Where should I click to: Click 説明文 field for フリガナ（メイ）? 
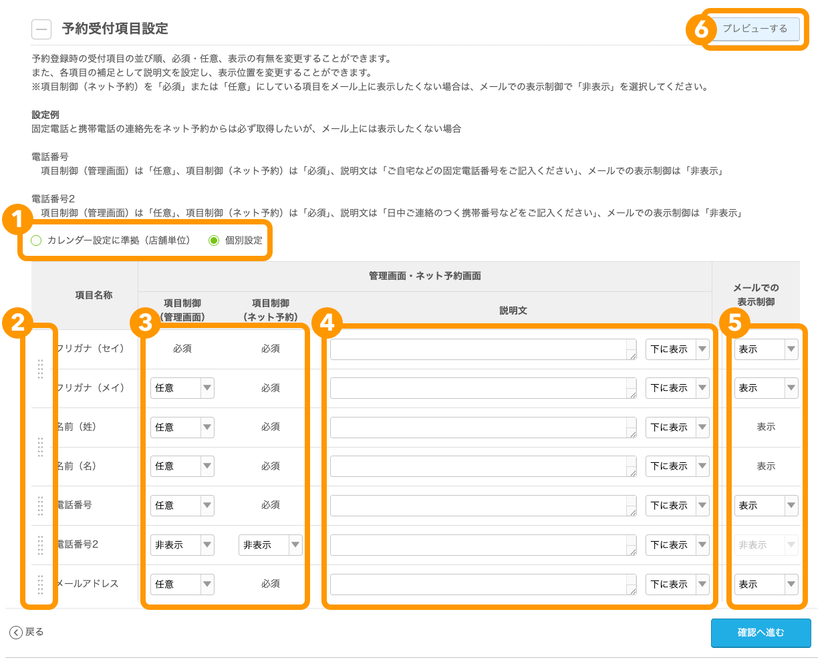coord(483,388)
